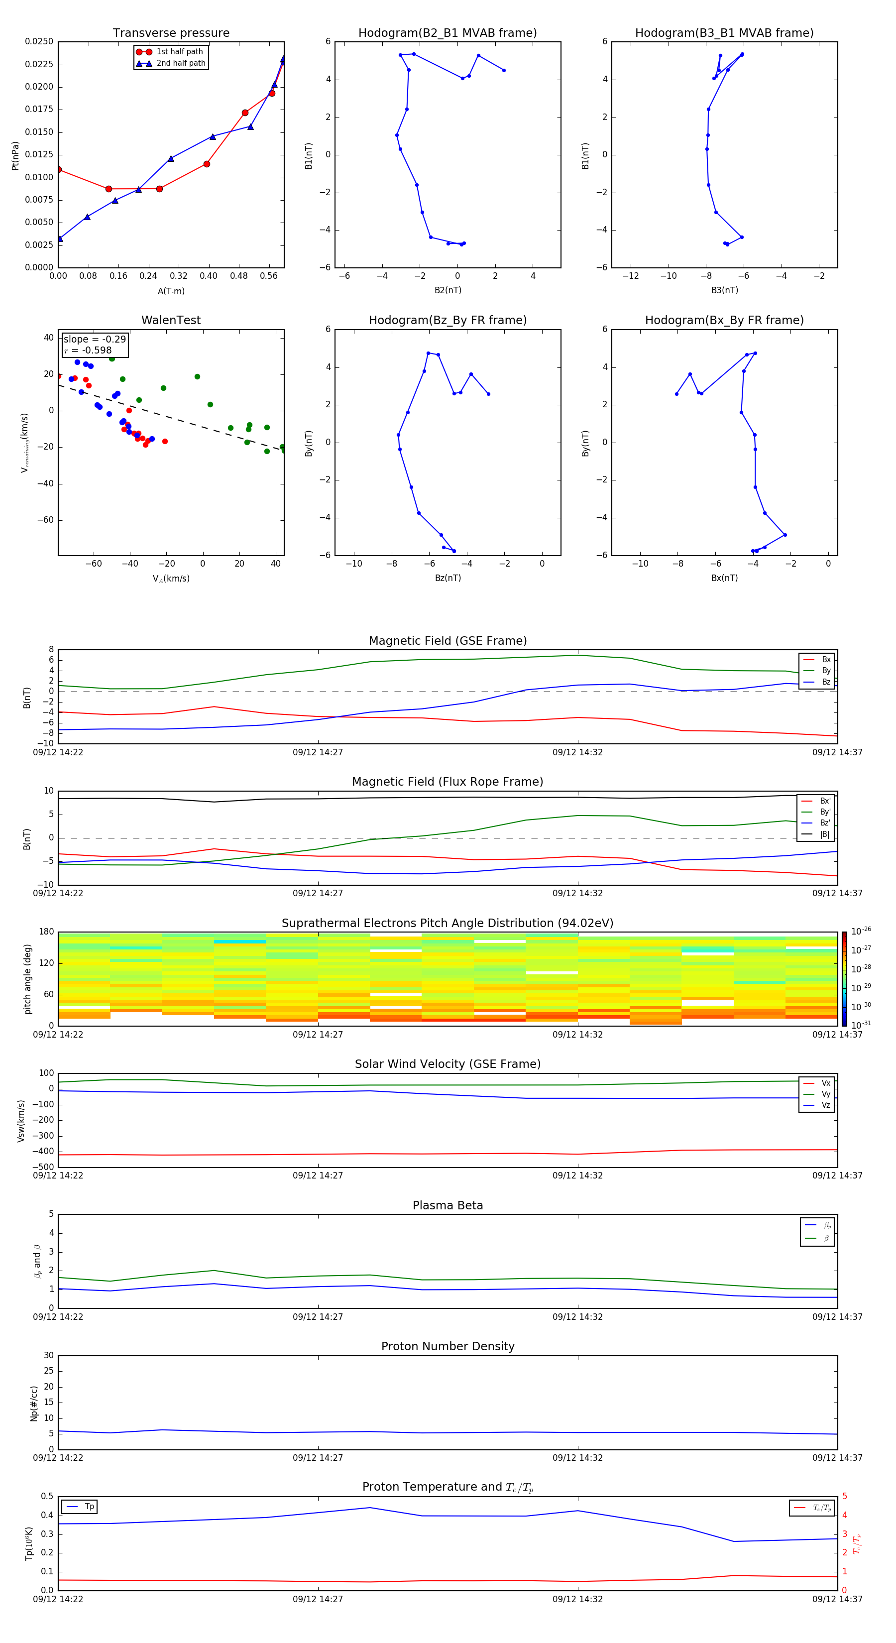This screenshot has width=896, height=1643.
Task: Click the "B2(nT)" x-axis label
Action: pyautogui.click(x=448, y=290)
